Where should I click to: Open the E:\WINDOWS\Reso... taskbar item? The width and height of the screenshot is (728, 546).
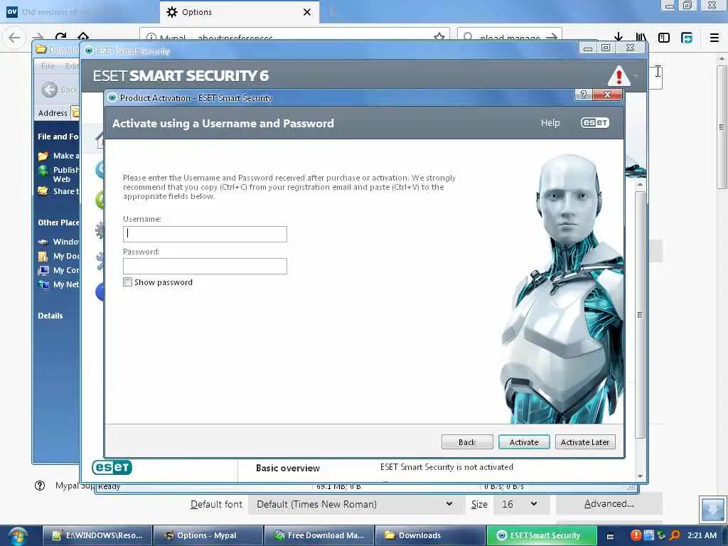97,535
